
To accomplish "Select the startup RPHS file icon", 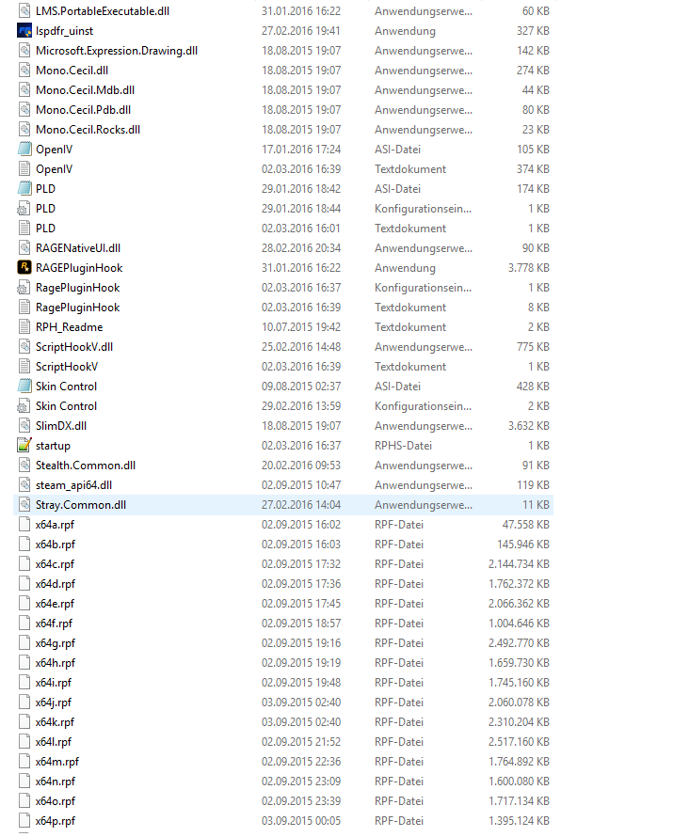I will pos(24,446).
